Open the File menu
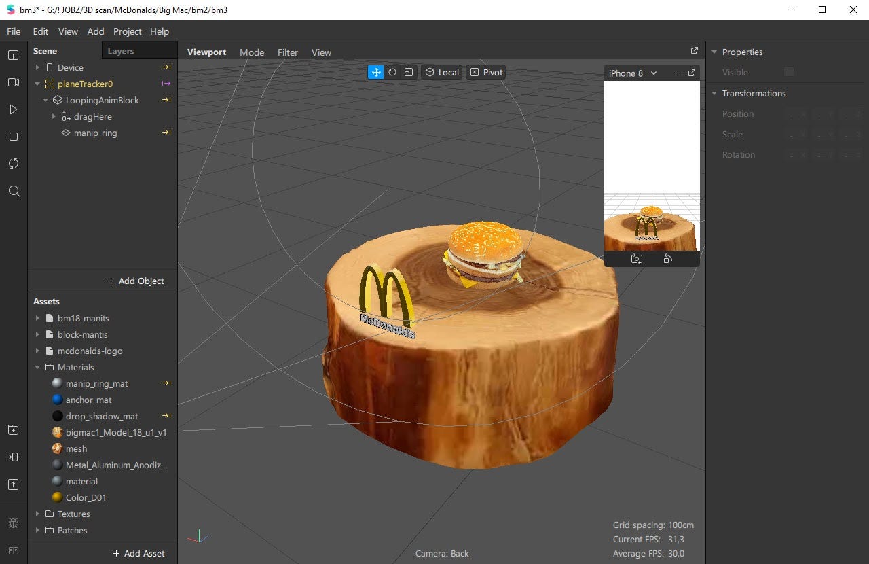 click(x=14, y=31)
